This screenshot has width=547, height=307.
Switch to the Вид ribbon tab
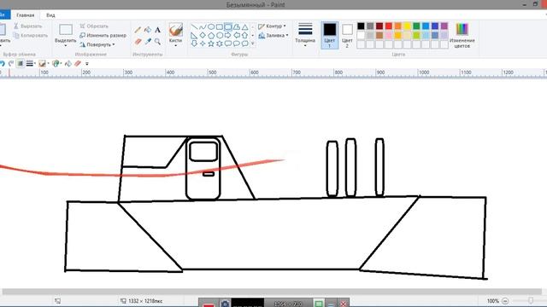pos(50,15)
